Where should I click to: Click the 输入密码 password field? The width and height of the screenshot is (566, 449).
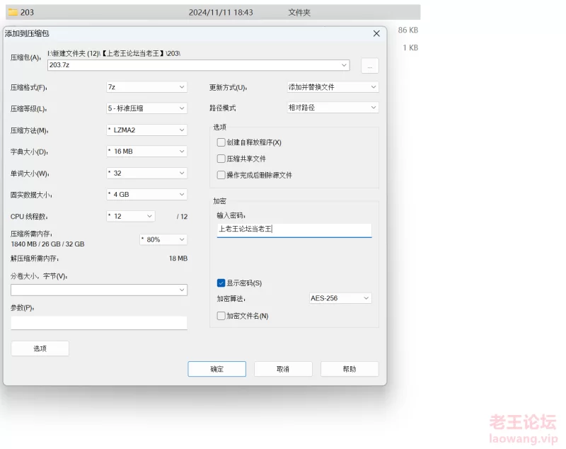[294, 229]
